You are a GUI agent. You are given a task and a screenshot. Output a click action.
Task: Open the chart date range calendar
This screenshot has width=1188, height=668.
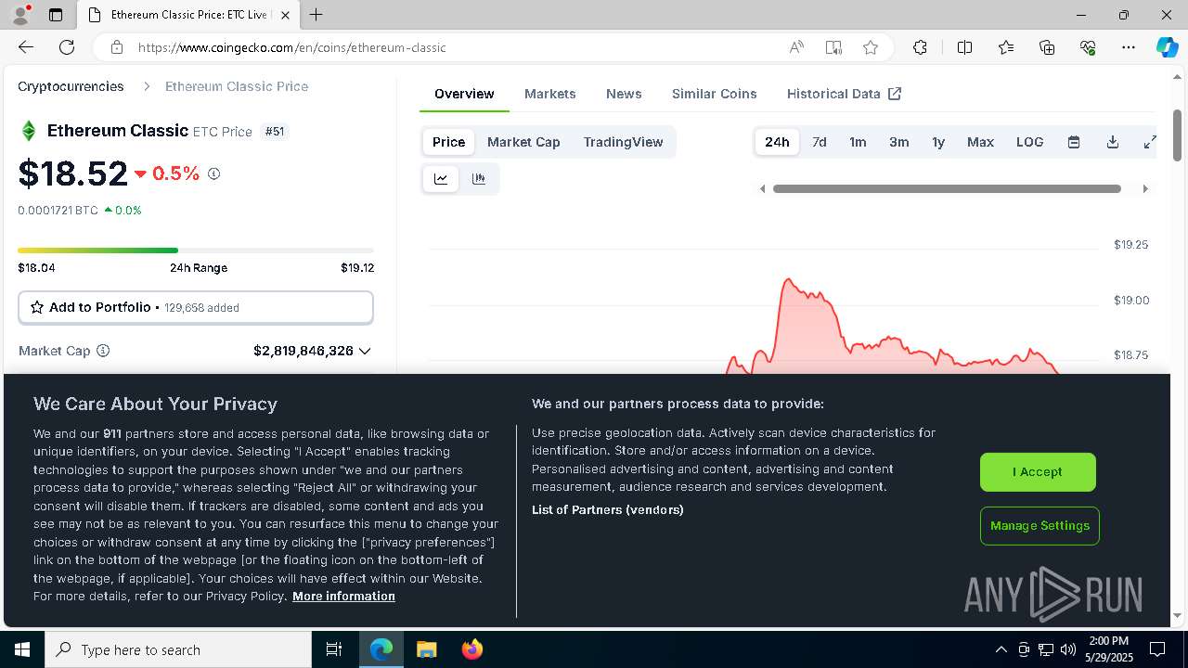(1074, 142)
